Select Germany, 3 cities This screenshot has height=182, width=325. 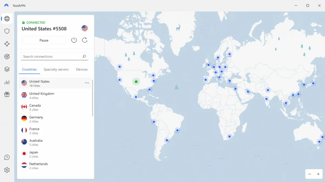[56, 119]
